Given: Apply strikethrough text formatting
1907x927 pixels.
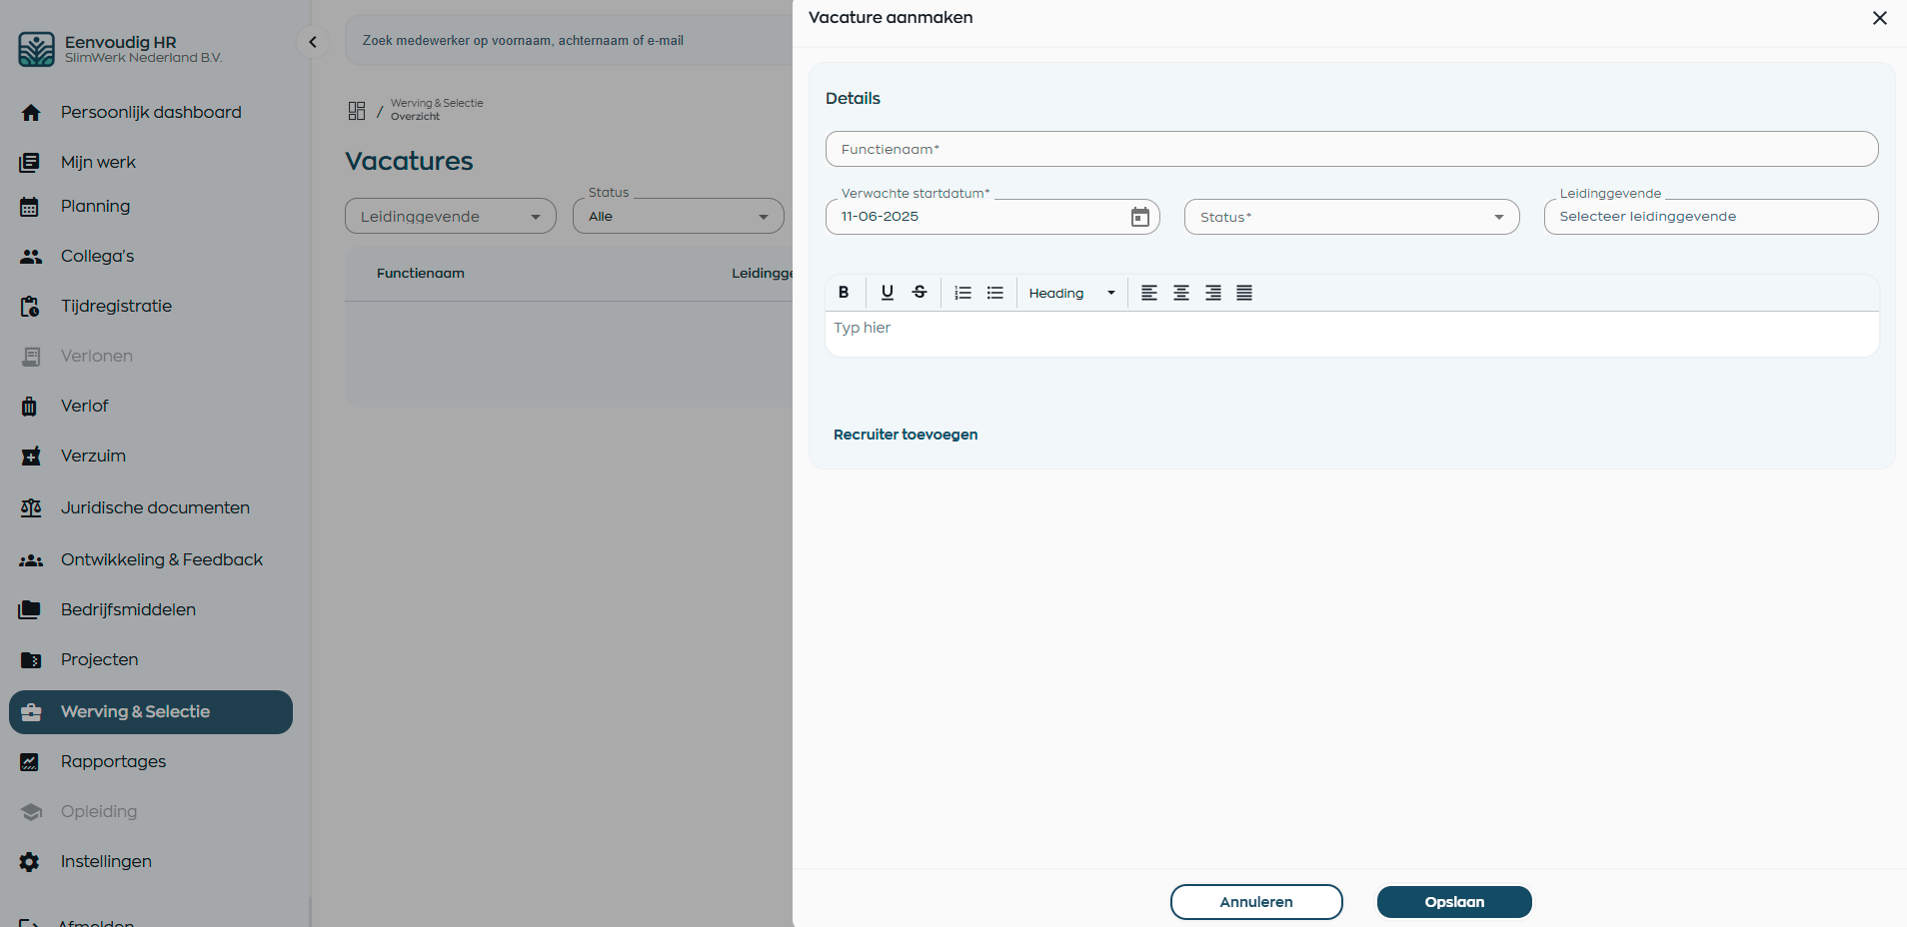Looking at the screenshot, I should click(920, 293).
